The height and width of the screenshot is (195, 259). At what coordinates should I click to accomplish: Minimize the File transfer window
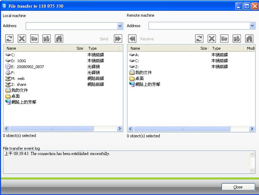coord(239,6)
